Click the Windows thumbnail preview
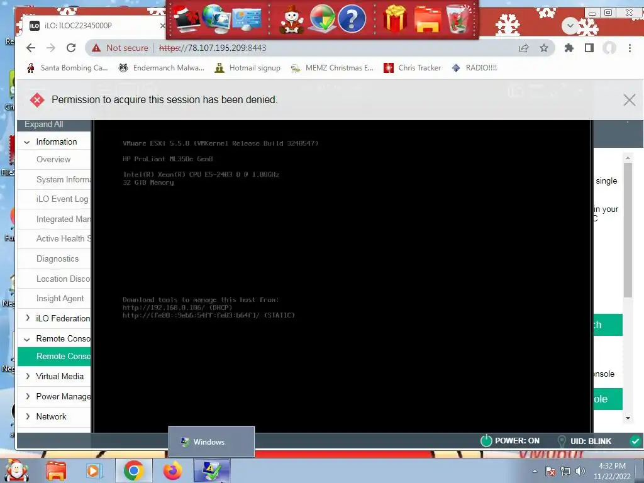This screenshot has width=644, height=483. click(x=211, y=441)
